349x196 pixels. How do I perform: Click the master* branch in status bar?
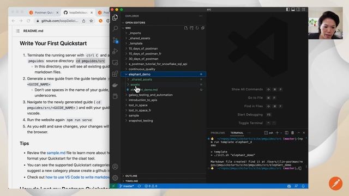(127, 186)
